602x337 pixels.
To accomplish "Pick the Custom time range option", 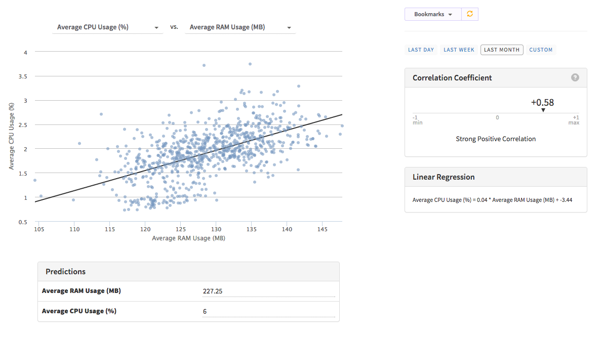I will pyautogui.click(x=541, y=50).
